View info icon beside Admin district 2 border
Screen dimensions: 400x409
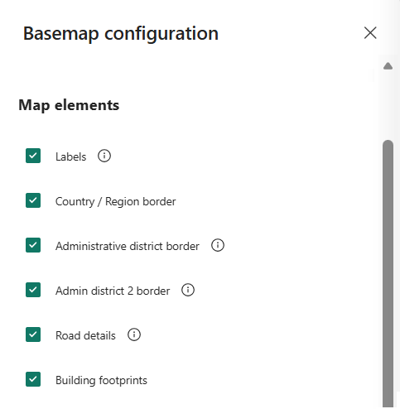point(188,290)
